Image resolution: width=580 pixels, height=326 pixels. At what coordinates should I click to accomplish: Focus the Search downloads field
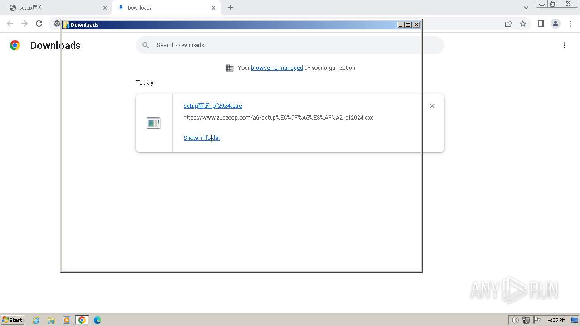[290, 45]
